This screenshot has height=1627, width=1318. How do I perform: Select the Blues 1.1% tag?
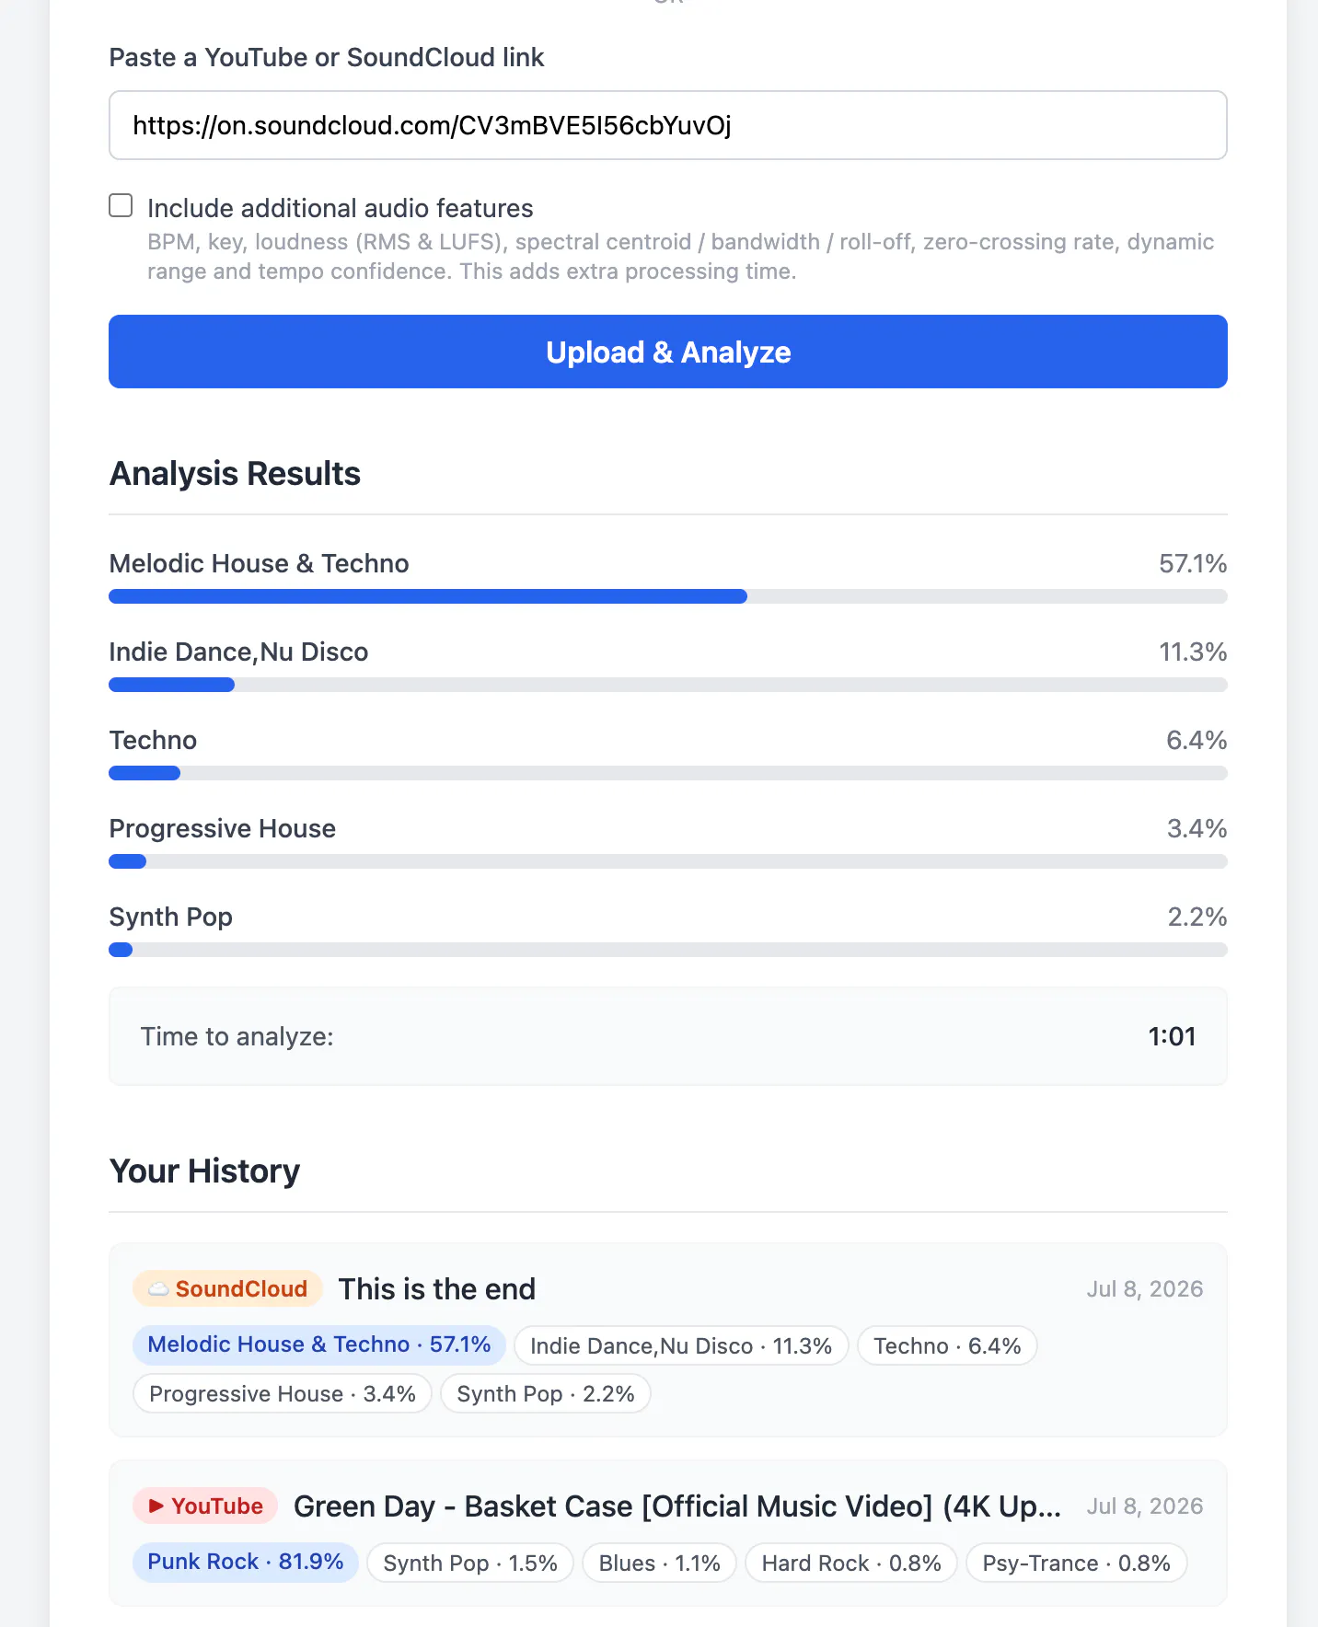point(659,1563)
